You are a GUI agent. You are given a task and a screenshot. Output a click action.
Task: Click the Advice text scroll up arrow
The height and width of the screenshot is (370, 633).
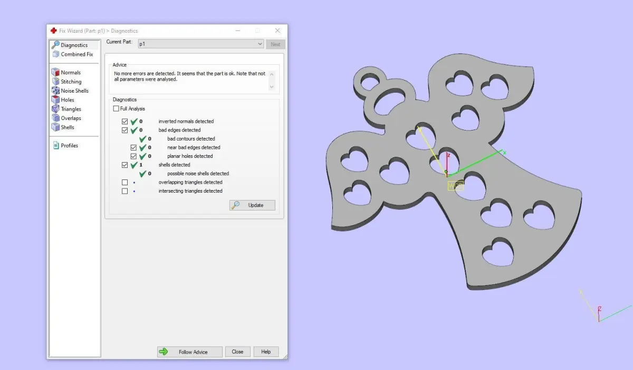coord(272,74)
